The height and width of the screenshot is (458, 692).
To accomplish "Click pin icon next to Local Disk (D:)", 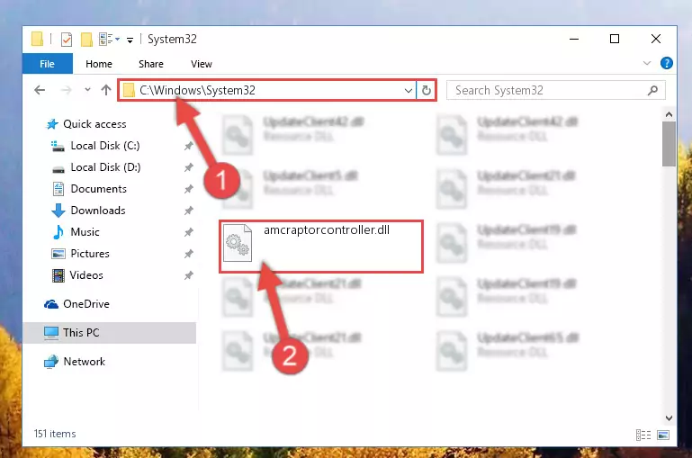I will tap(188, 167).
